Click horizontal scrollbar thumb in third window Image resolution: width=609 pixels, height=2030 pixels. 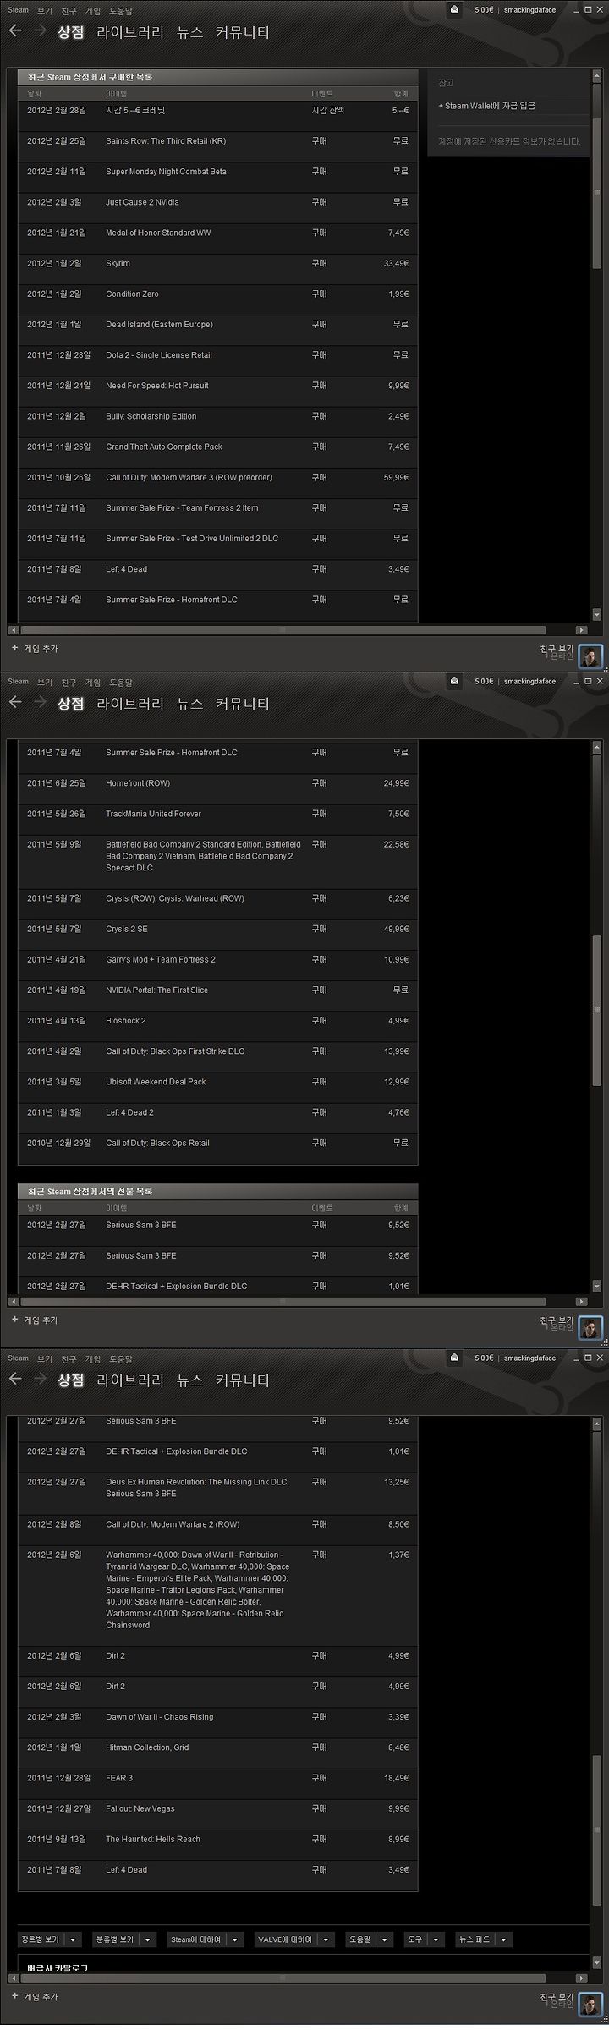[x=283, y=1978]
